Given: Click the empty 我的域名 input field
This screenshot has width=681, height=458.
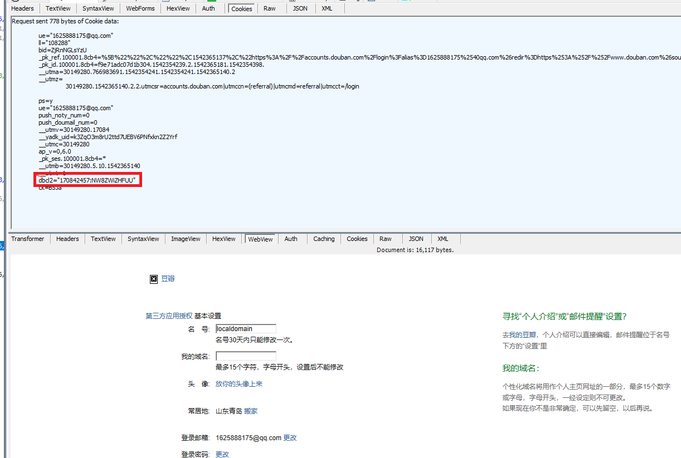Looking at the screenshot, I should 246,356.
